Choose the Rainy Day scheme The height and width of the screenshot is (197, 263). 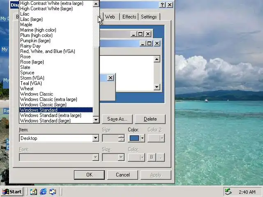point(56,46)
